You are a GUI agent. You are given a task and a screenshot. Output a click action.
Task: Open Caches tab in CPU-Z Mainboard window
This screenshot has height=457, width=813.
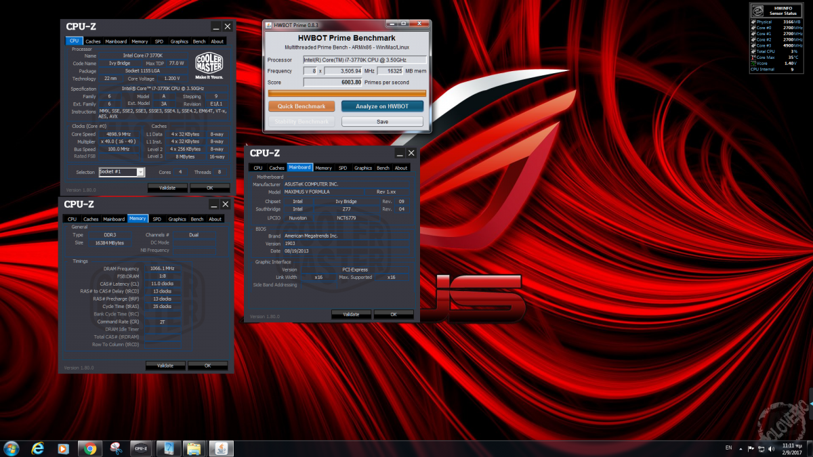click(276, 168)
